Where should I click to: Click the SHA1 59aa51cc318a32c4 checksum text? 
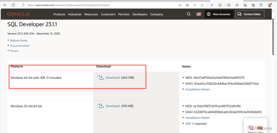tap(222, 84)
